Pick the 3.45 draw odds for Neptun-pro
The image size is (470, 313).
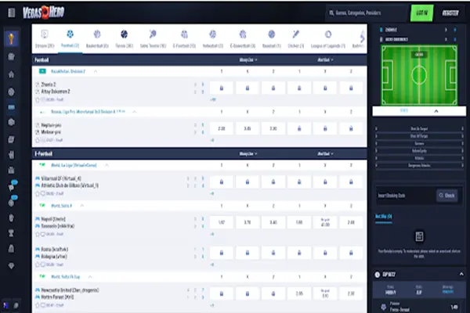pos(248,128)
